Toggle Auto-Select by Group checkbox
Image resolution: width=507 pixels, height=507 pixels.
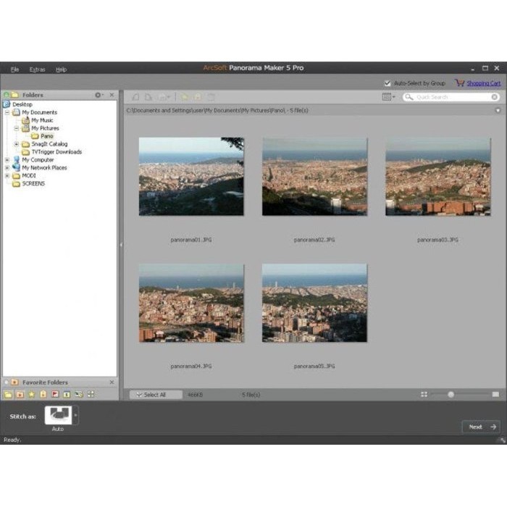[387, 83]
